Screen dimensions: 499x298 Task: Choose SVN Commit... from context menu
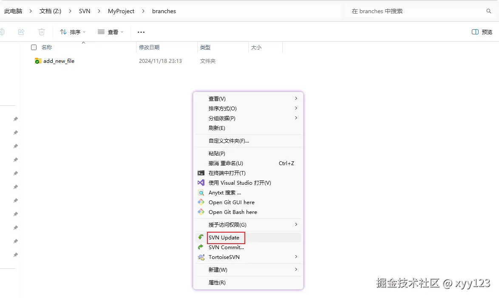point(248,247)
